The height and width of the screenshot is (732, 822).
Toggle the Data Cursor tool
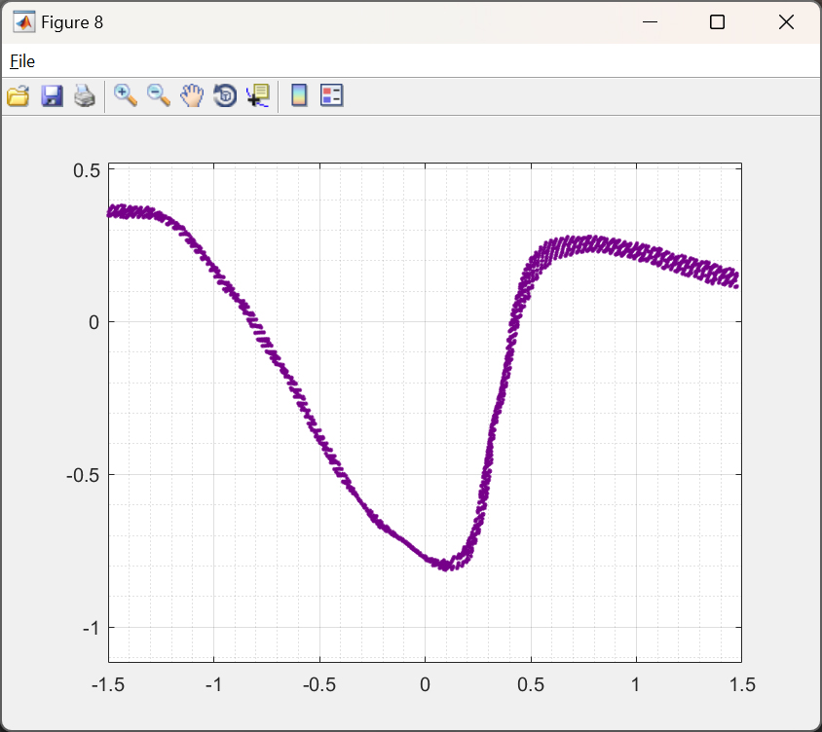pyautogui.click(x=258, y=95)
